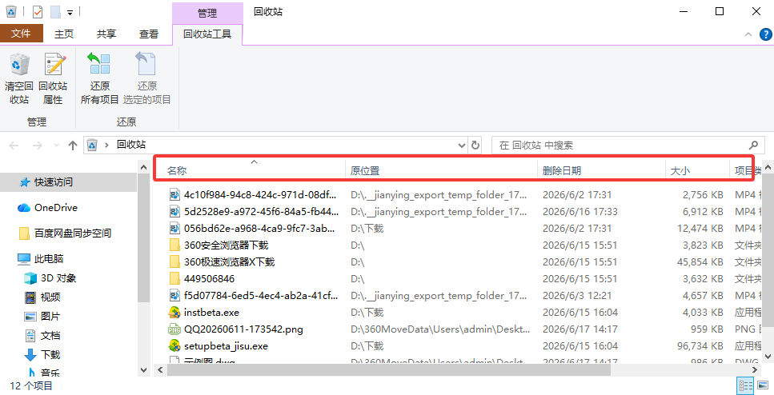
Task: Click the setupbeta_jisu.exe file icon
Action: tap(174, 345)
